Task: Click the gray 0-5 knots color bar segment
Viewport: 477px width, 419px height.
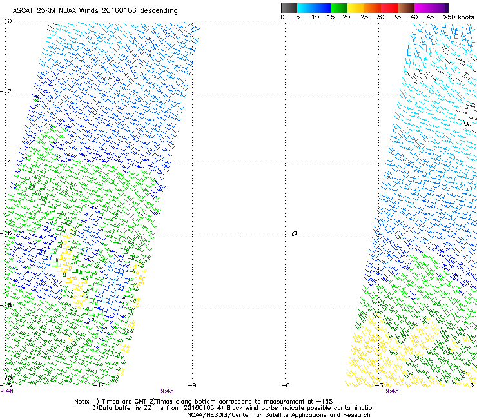Action: 289,8
